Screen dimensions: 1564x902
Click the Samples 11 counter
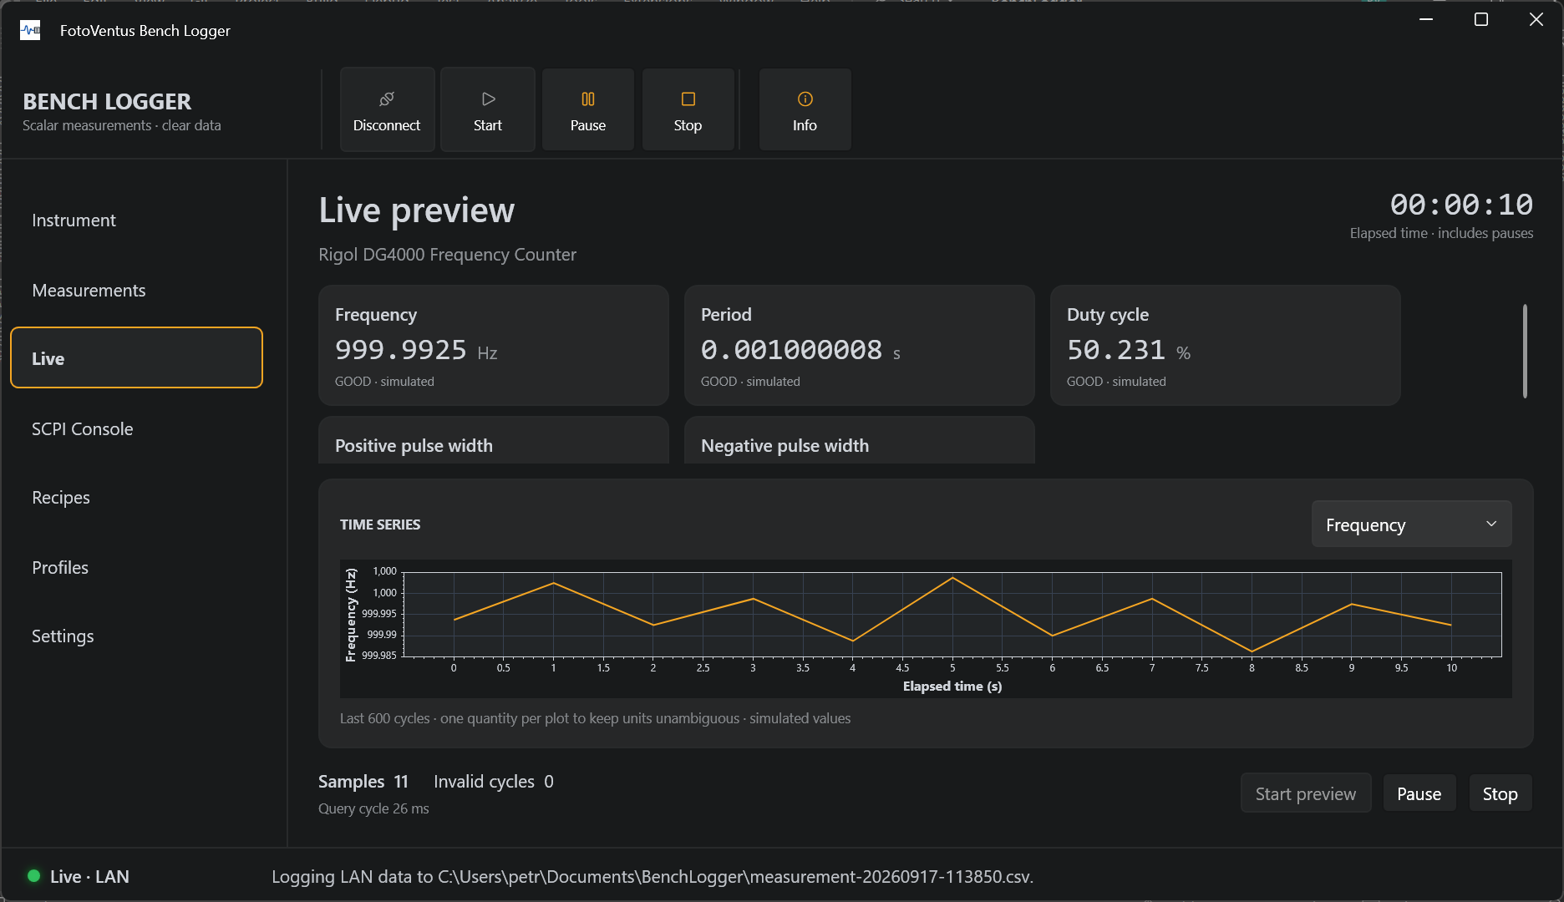coord(363,782)
